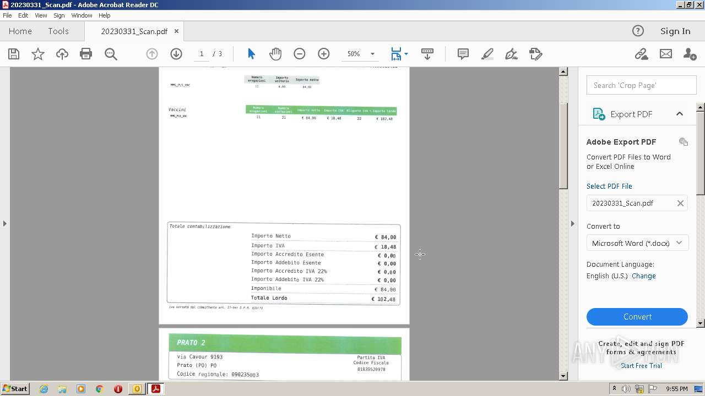Open Help question mark icon
Viewport: 705px width, 396px height.
coord(638,31)
